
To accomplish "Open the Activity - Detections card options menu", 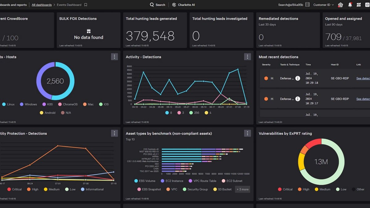I will point(247,57).
